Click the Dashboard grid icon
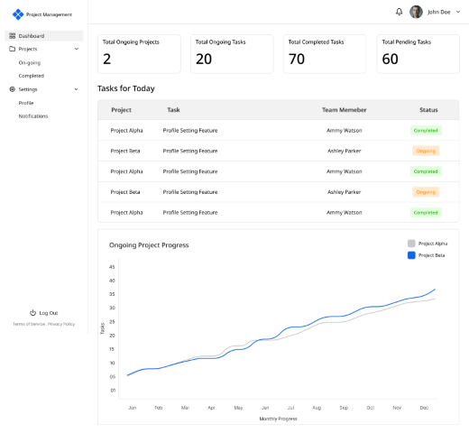 coord(13,36)
